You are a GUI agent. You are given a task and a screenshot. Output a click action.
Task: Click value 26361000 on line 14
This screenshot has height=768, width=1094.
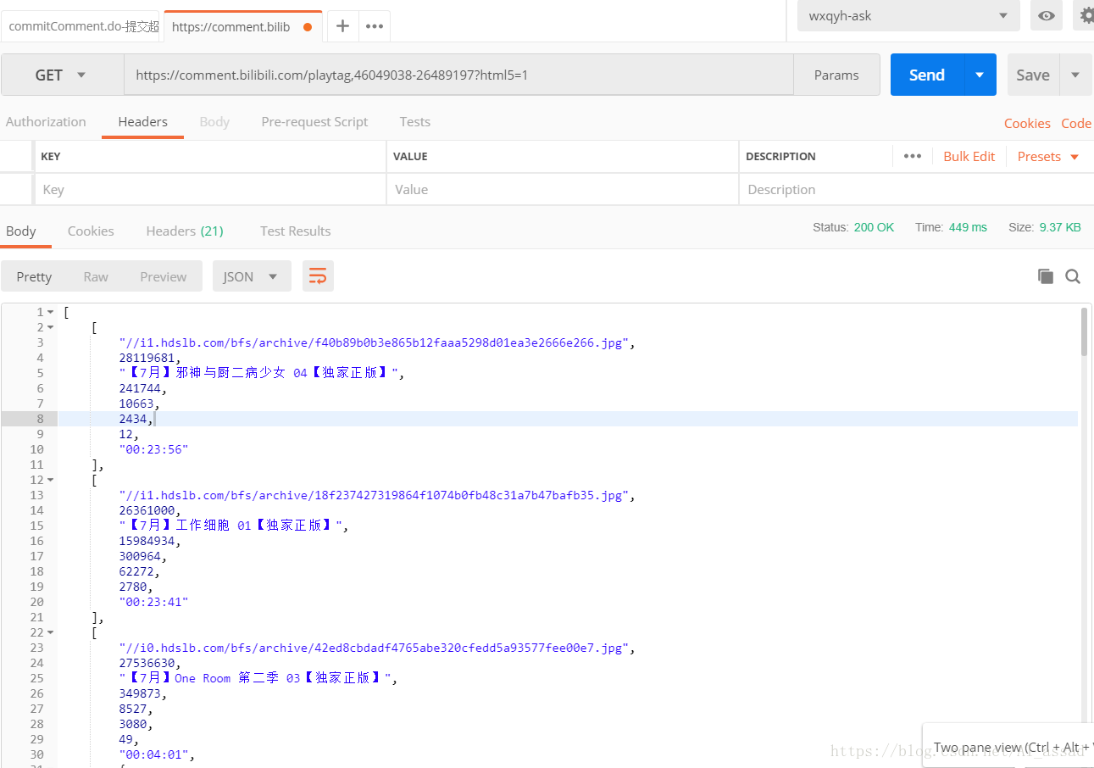147,510
